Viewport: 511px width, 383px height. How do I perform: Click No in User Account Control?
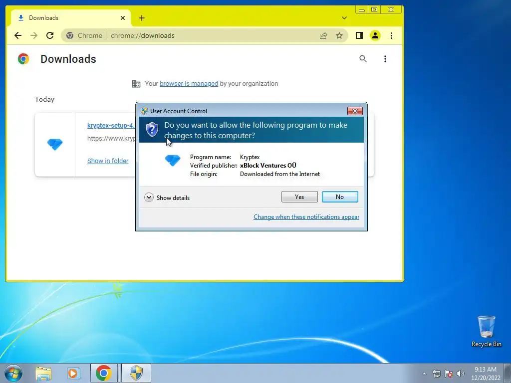point(339,196)
